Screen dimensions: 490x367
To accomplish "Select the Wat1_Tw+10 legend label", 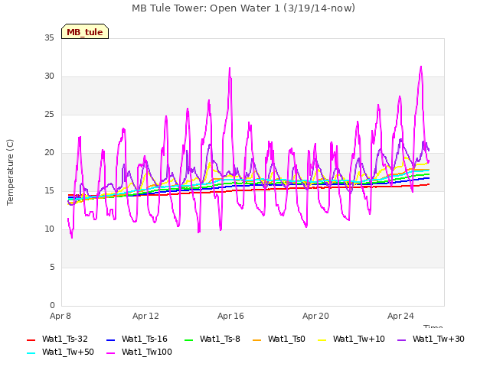I will point(359,339).
